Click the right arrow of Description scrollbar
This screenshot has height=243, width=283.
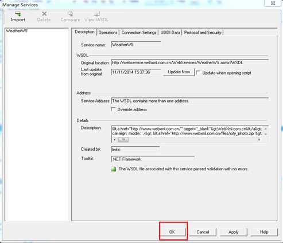point(259,140)
